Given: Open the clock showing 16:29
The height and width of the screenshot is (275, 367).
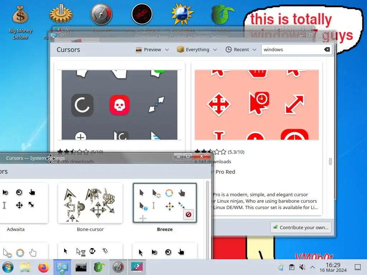Looking at the screenshot, I should 333,267.
